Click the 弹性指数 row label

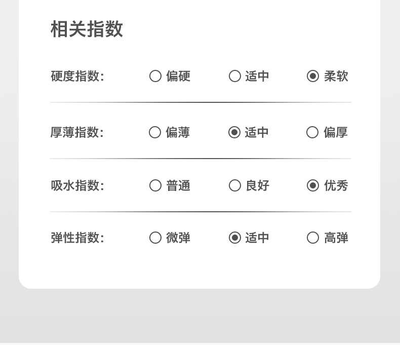pos(77,238)
